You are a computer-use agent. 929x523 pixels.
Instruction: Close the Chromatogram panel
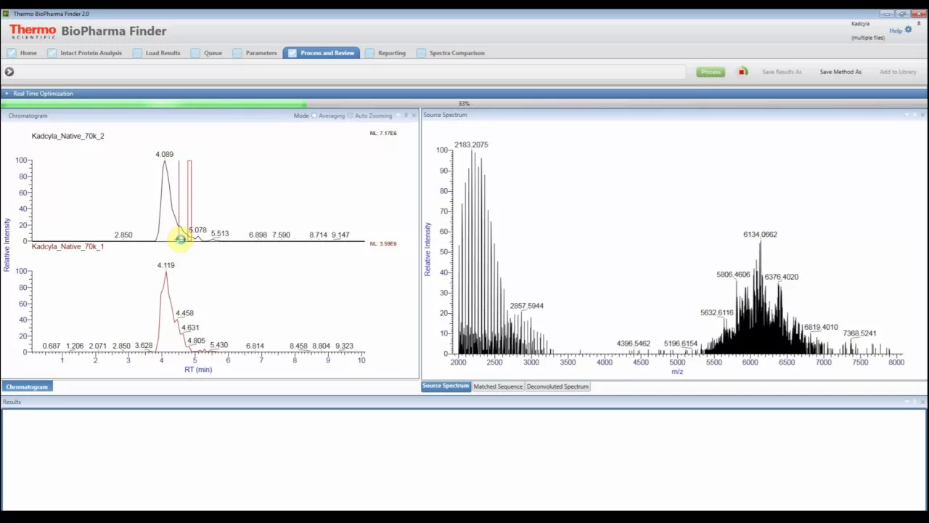tap(414, 115)
